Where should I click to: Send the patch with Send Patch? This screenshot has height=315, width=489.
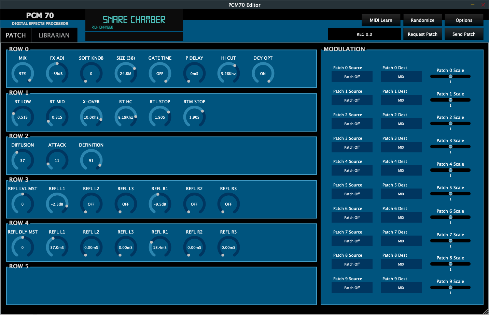tap(464, 34)
